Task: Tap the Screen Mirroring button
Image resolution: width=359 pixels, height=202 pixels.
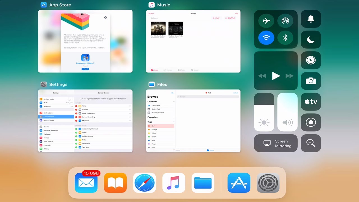Action: (276, 143)
